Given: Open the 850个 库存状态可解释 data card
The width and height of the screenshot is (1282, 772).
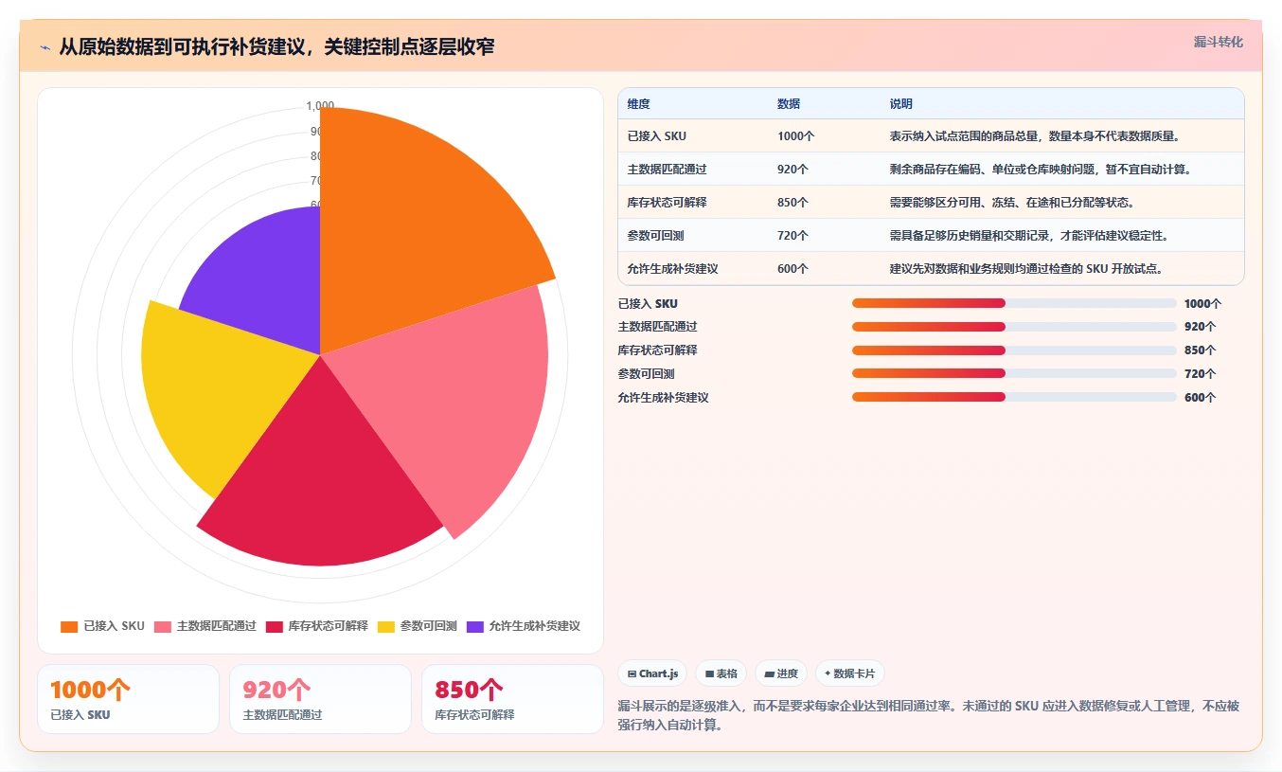Looking at the screenshot, I should 512,699.
